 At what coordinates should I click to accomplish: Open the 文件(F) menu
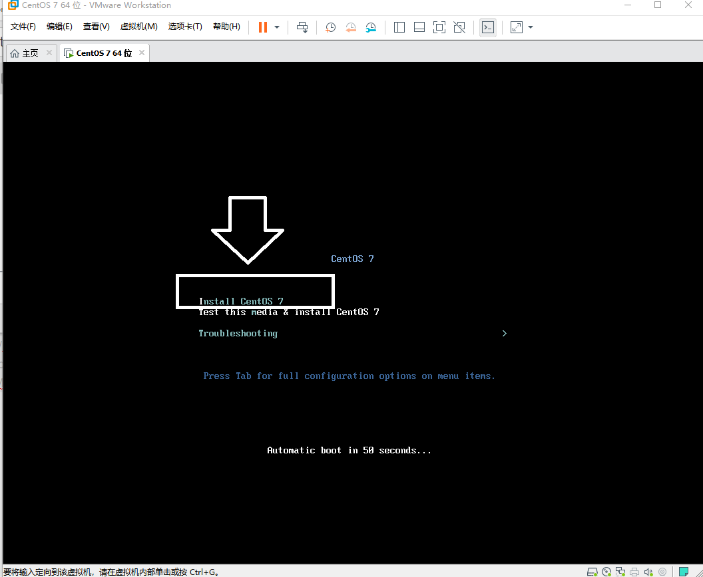pyautogui.click(x=23, y=27)
